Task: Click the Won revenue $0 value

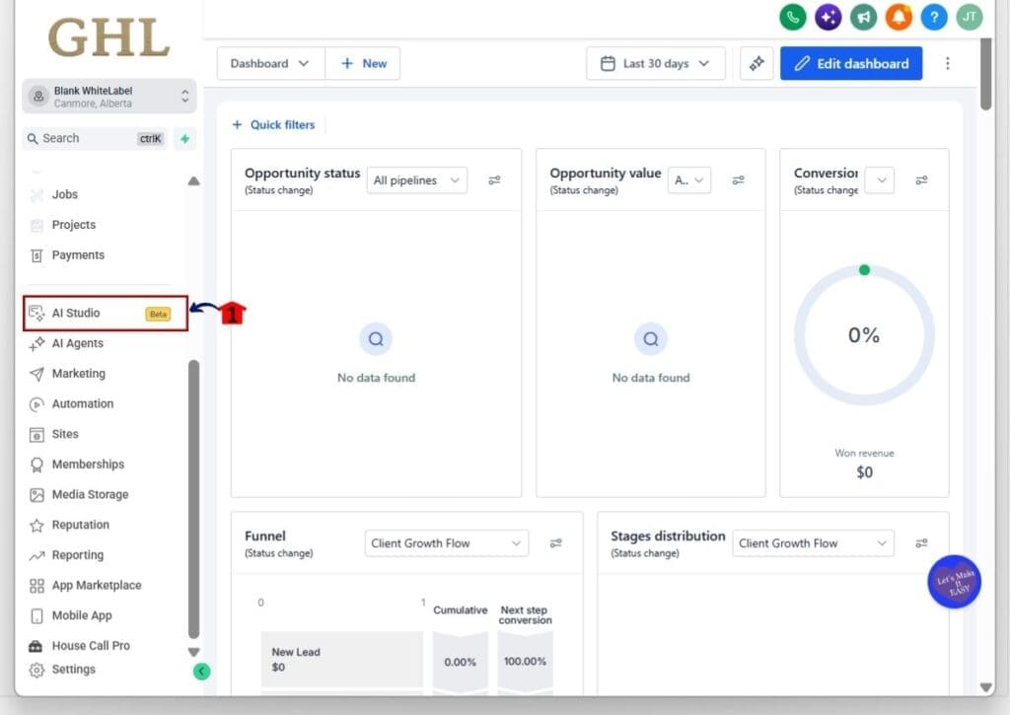Action: (x=864, y=472)
